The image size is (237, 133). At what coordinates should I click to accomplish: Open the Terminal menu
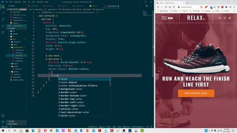coord(40,2)
